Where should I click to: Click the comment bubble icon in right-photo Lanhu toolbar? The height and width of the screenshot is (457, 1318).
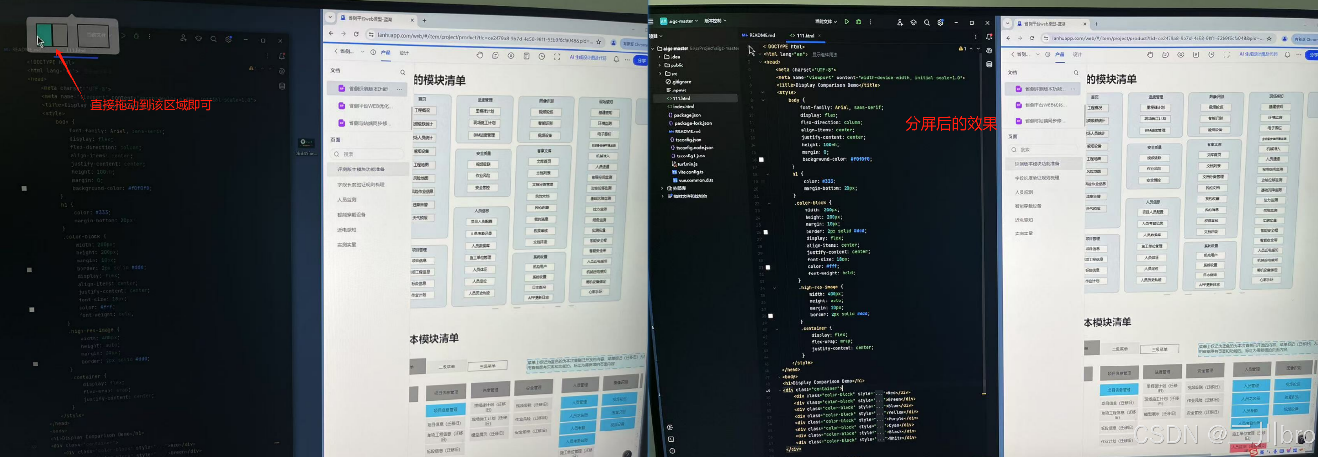coord(1166,55)
